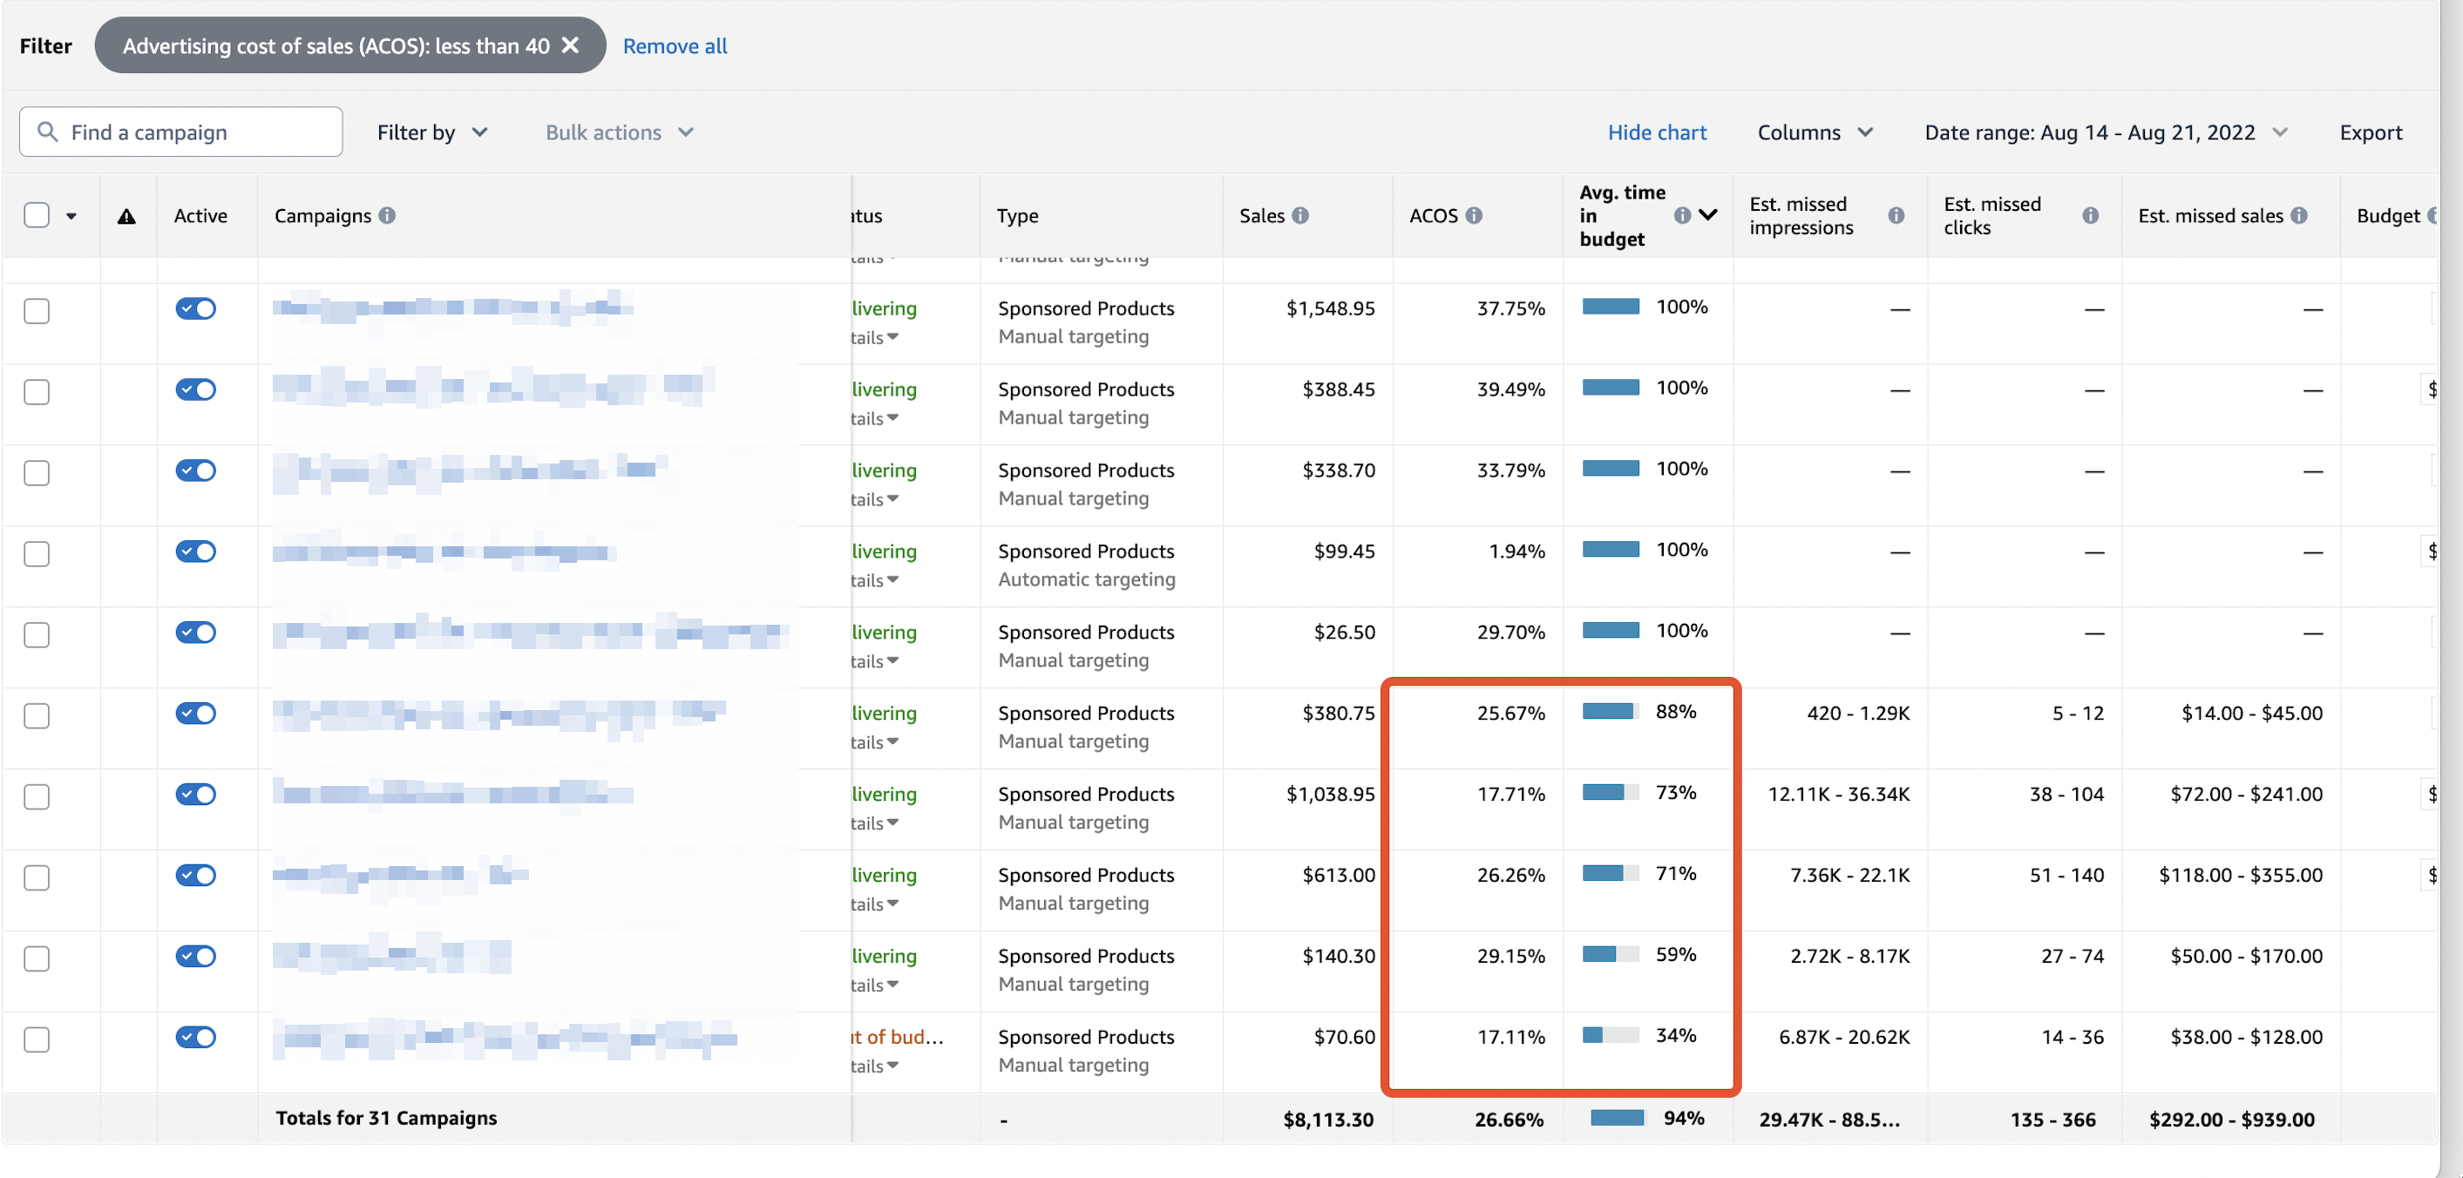The height and width of the screenshot is (1178, 2463).
Task: Click the info icon next to Campaigns header
Action: click(386, 215)
